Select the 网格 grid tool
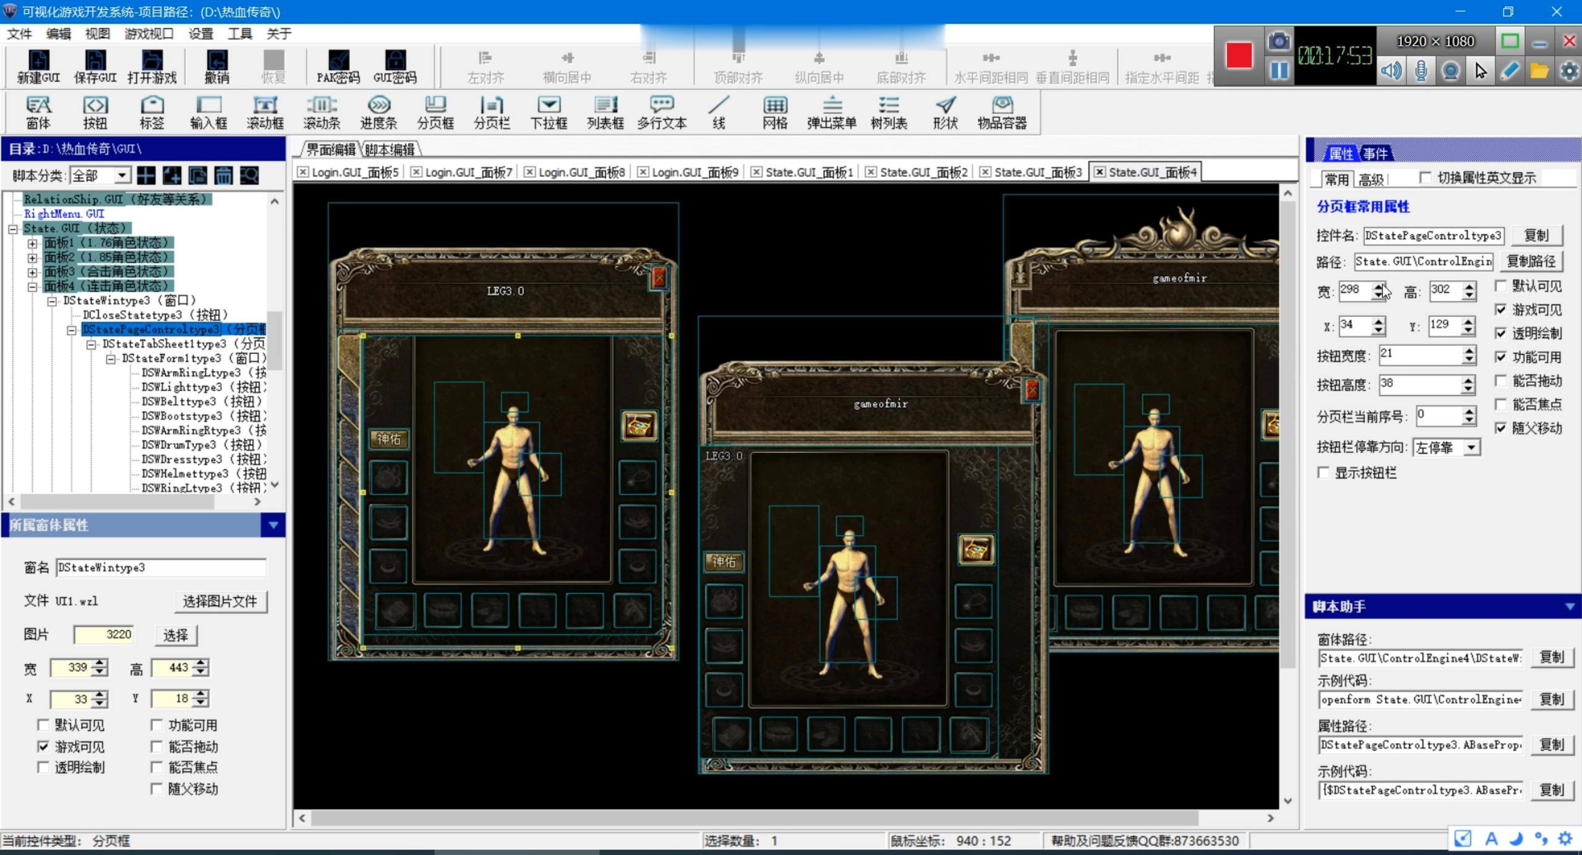Image resolution: width=1582 pixels, height=855 pixels. 775,112
